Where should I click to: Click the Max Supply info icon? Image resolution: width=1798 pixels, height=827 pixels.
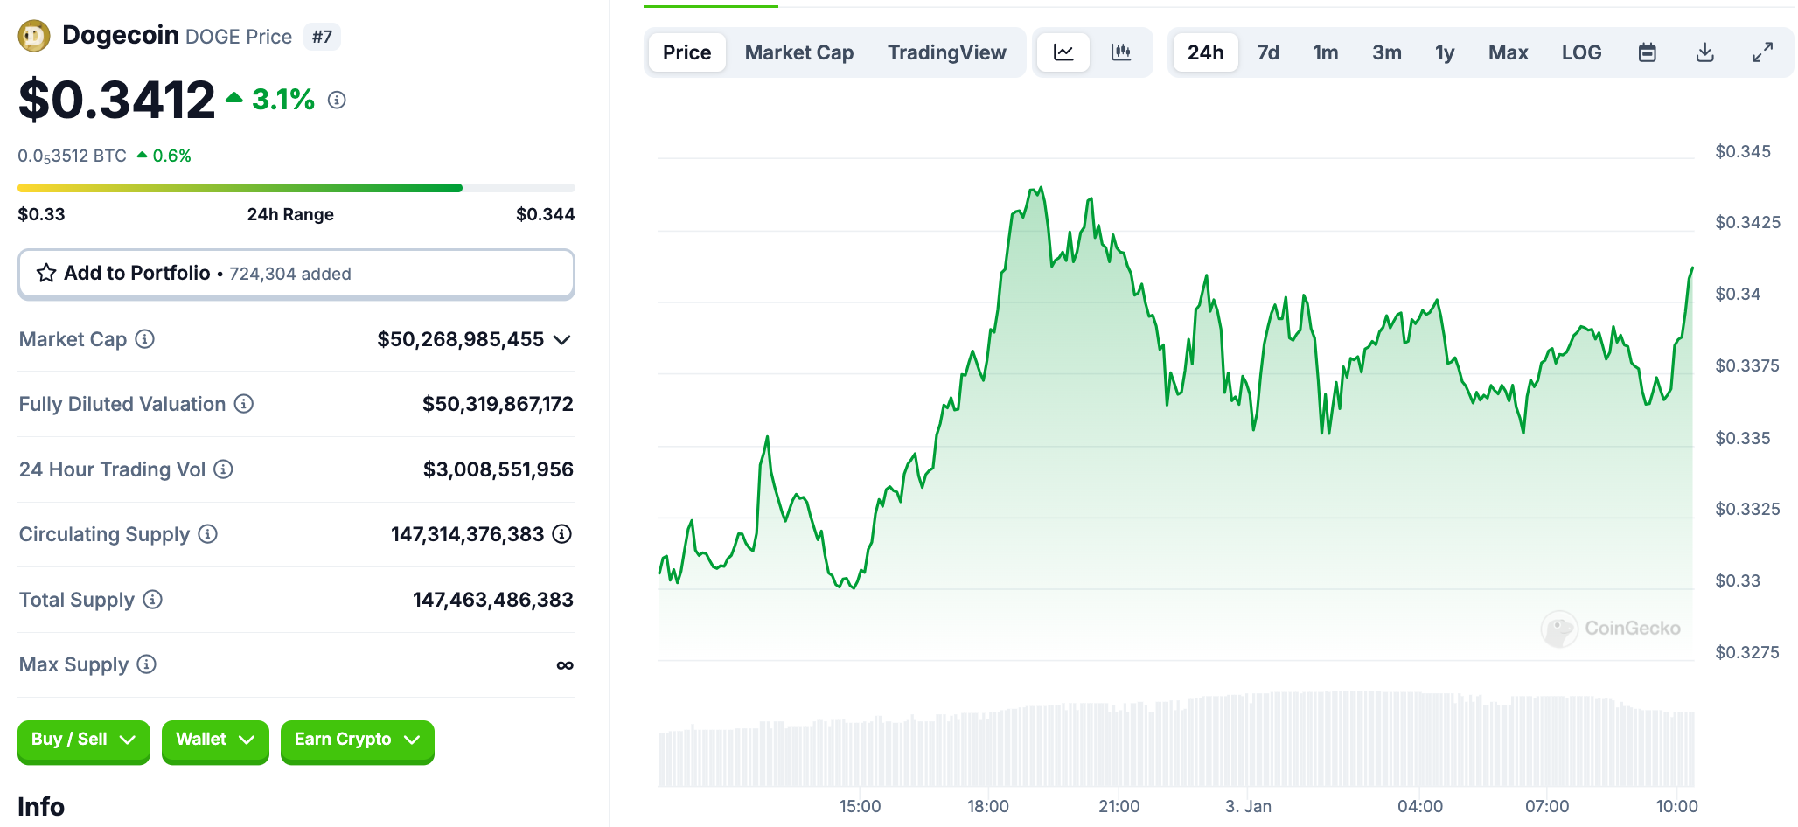tap(147, 664)
